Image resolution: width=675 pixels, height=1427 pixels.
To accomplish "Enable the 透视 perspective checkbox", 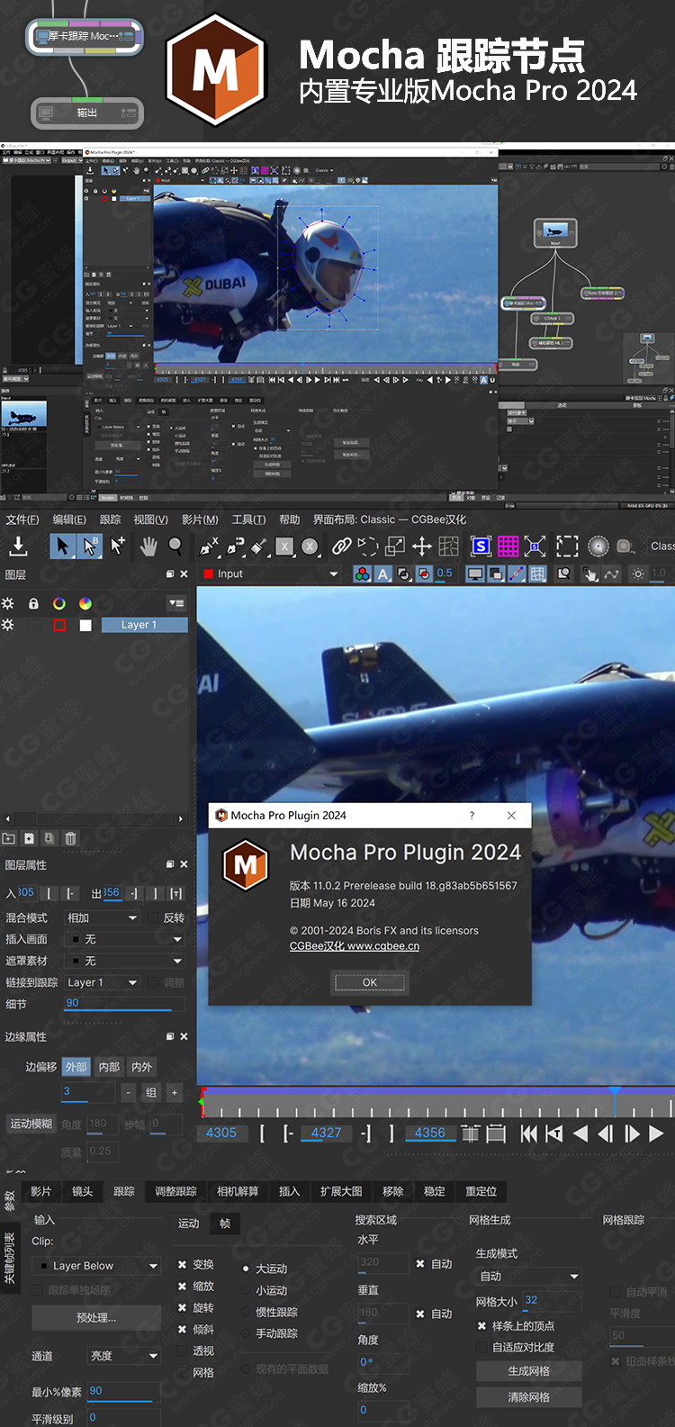I will click(182, 1350).
